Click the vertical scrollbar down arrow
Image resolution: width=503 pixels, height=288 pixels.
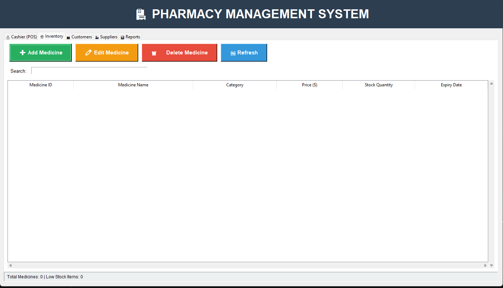tap(491, 265)
